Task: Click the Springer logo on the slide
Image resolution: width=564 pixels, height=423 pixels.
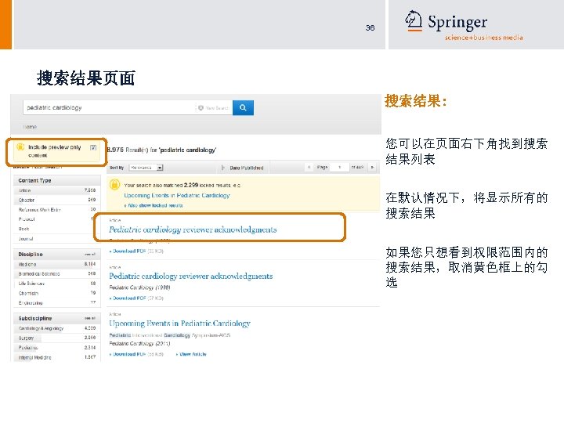Action: pyautogui.click(x=463, y=25)
